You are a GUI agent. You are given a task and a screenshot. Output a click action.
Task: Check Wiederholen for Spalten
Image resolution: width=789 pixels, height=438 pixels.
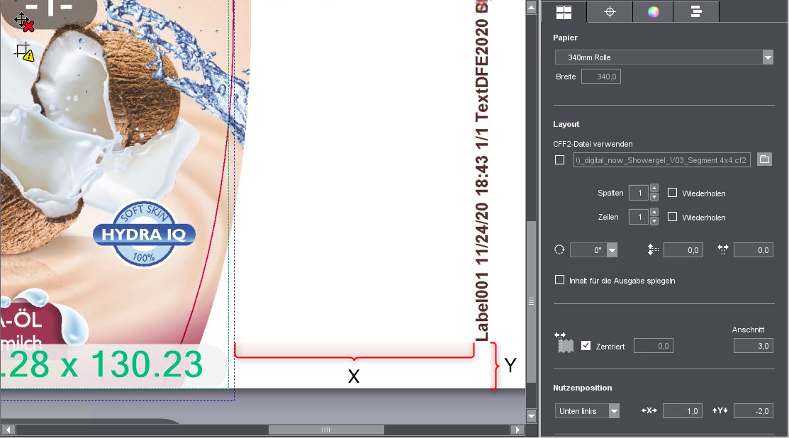click(x=673, y=193)
